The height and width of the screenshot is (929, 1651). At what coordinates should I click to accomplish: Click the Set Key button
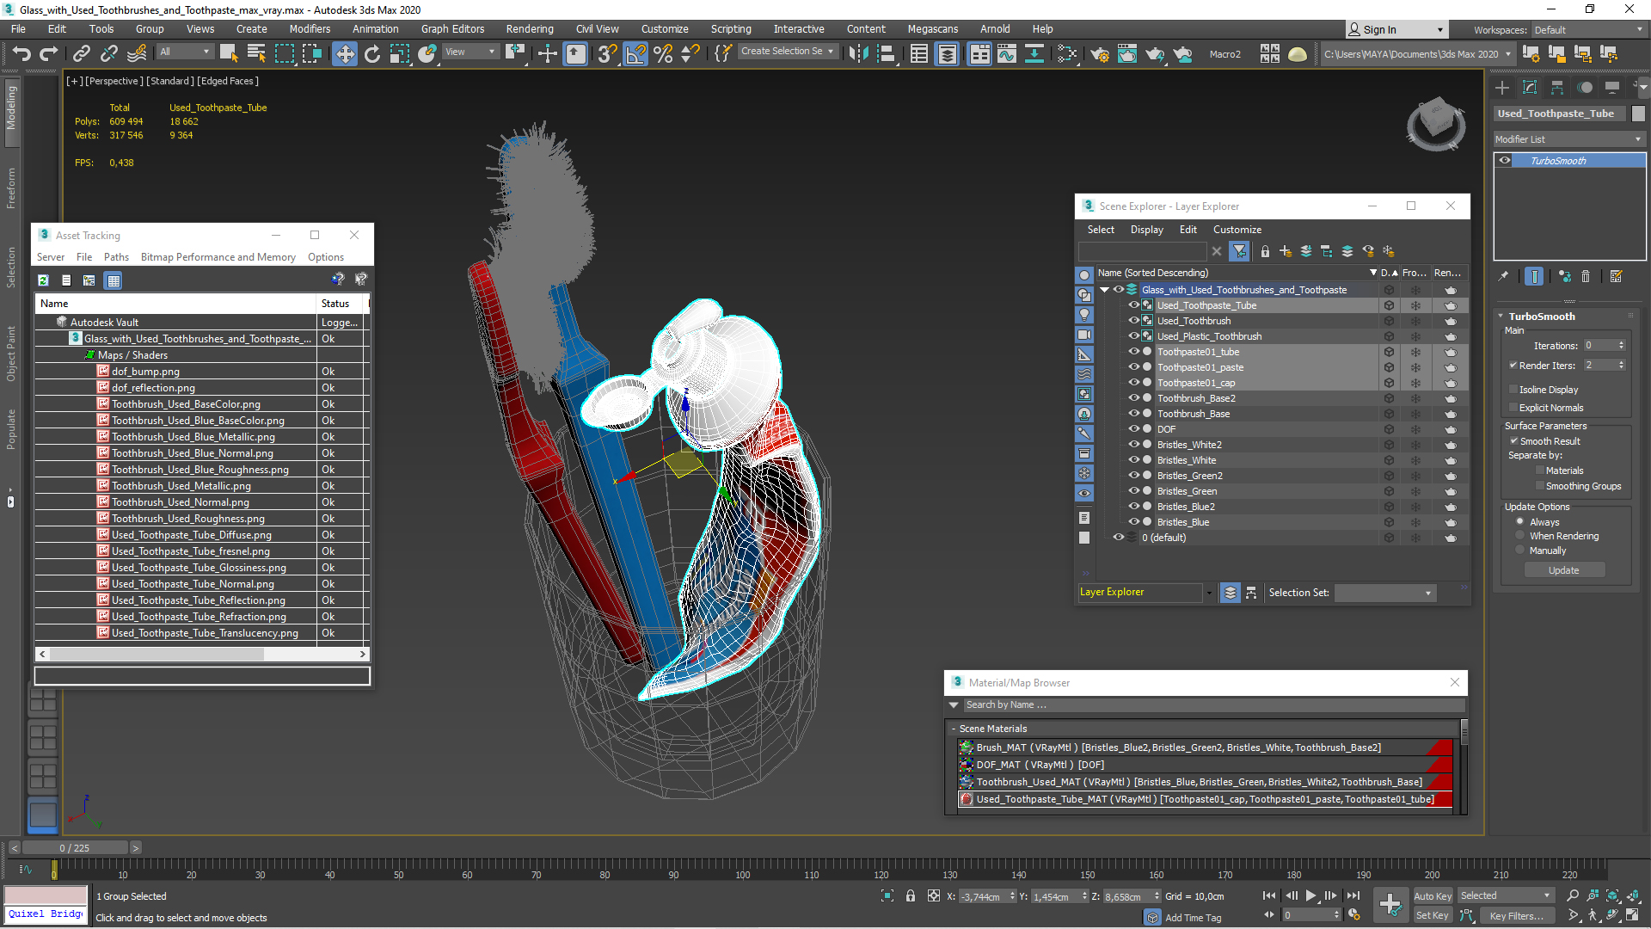click(x=1433, y=915)
